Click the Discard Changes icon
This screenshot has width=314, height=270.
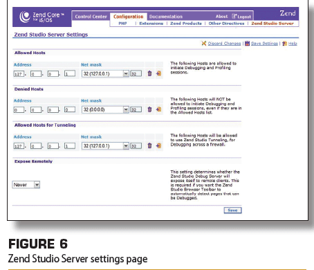(x=204, y=44)
